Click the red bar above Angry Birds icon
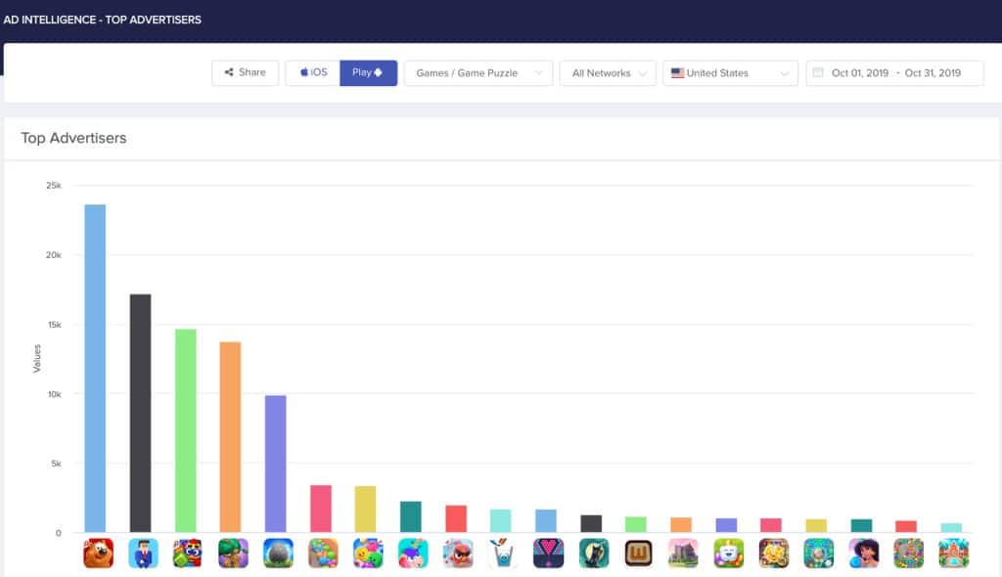Image resolution: width=1002 pixels, height=577 pixels. [456, 518]
